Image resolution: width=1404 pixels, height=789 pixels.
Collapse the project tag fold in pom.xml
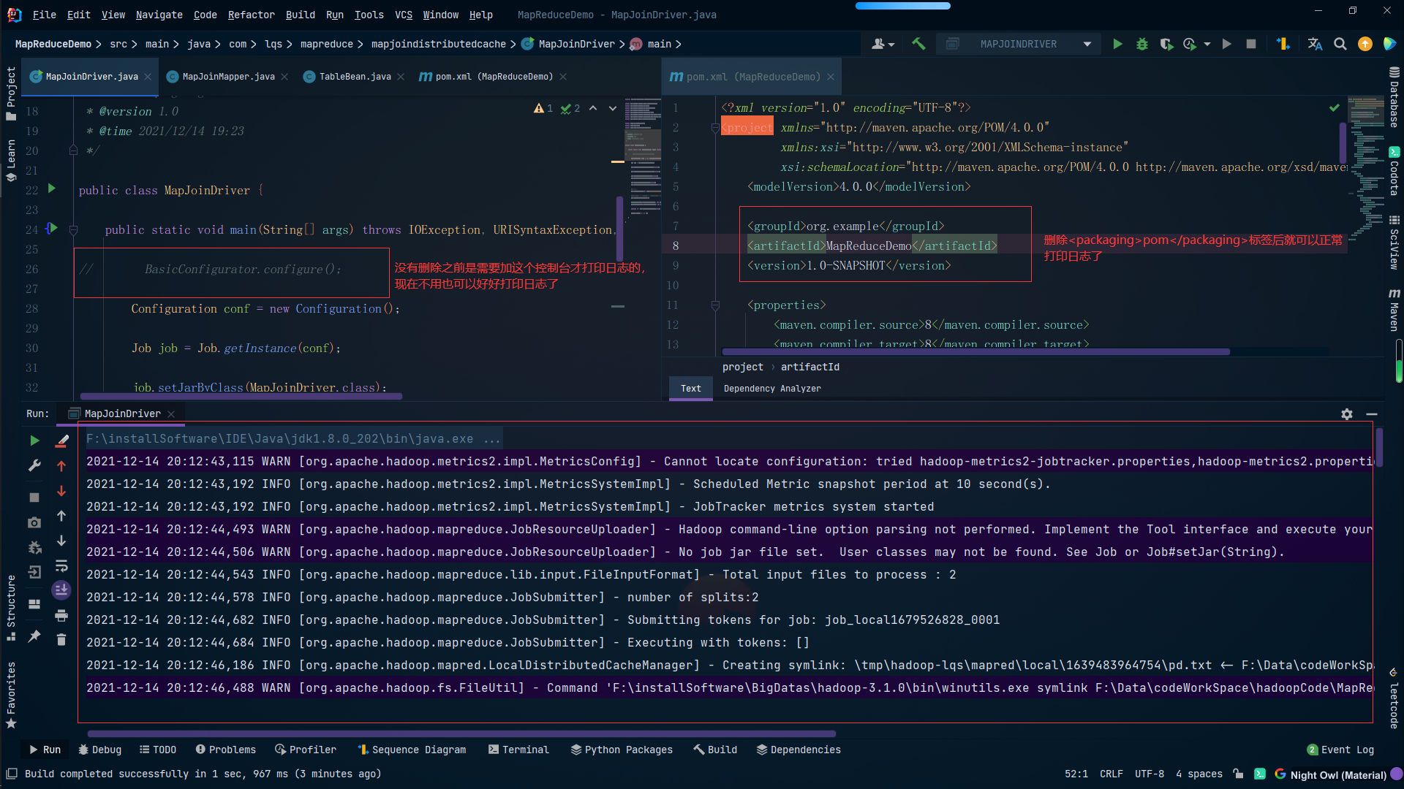[x=714, y=128]
